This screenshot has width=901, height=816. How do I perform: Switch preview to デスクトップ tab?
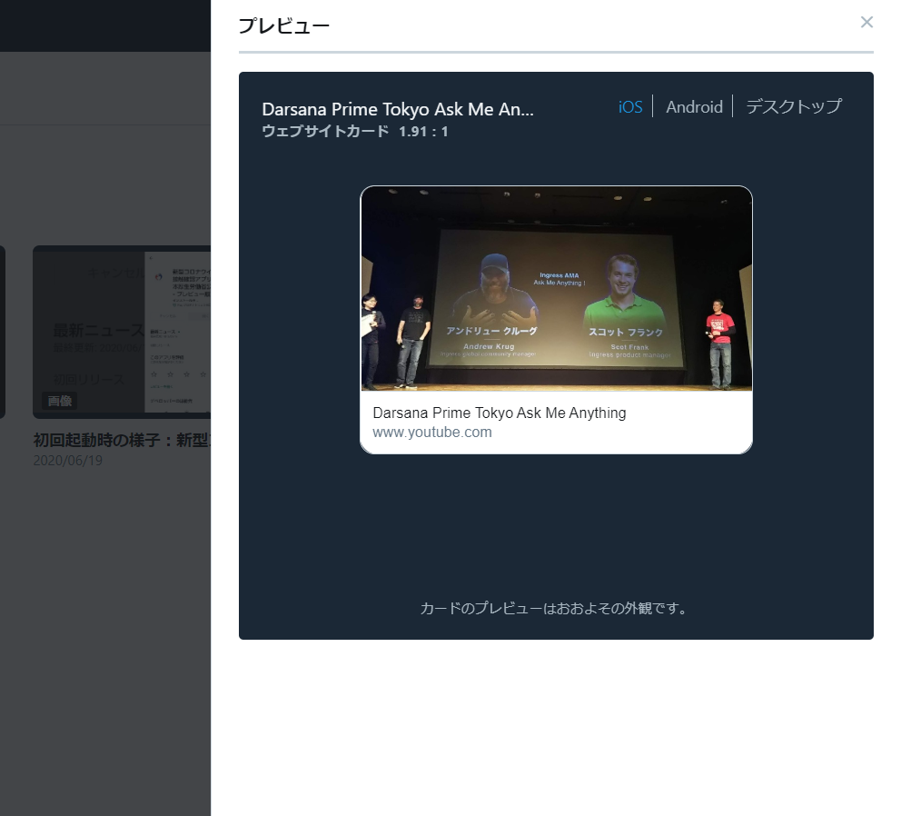(x=794, y=107)
